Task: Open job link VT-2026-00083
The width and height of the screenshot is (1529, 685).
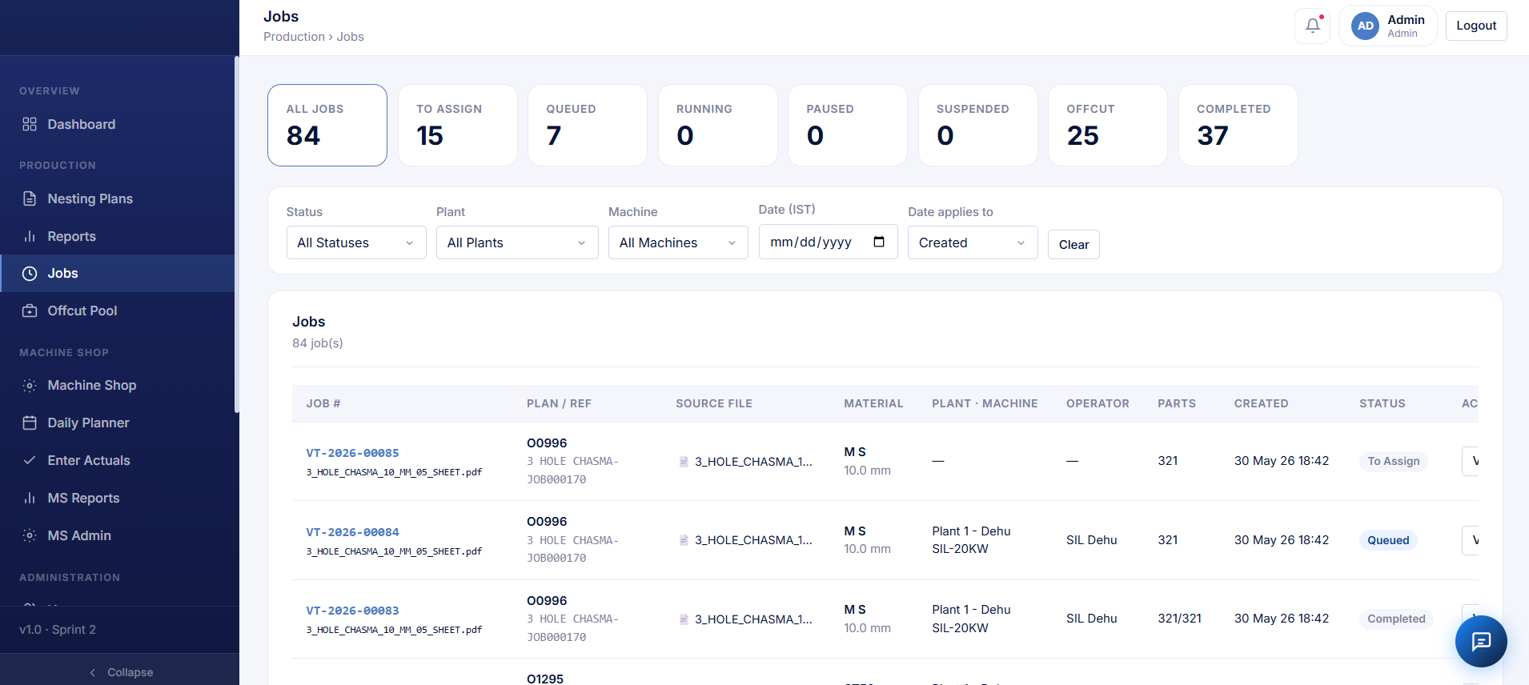Action: coord(352,611)
